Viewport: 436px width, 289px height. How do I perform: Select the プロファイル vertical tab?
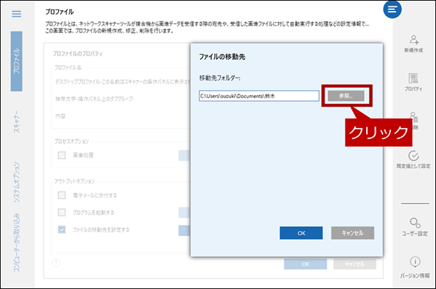pos(17,61)
